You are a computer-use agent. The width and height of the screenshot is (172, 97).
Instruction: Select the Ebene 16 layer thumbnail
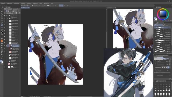(x=9, y=64)
